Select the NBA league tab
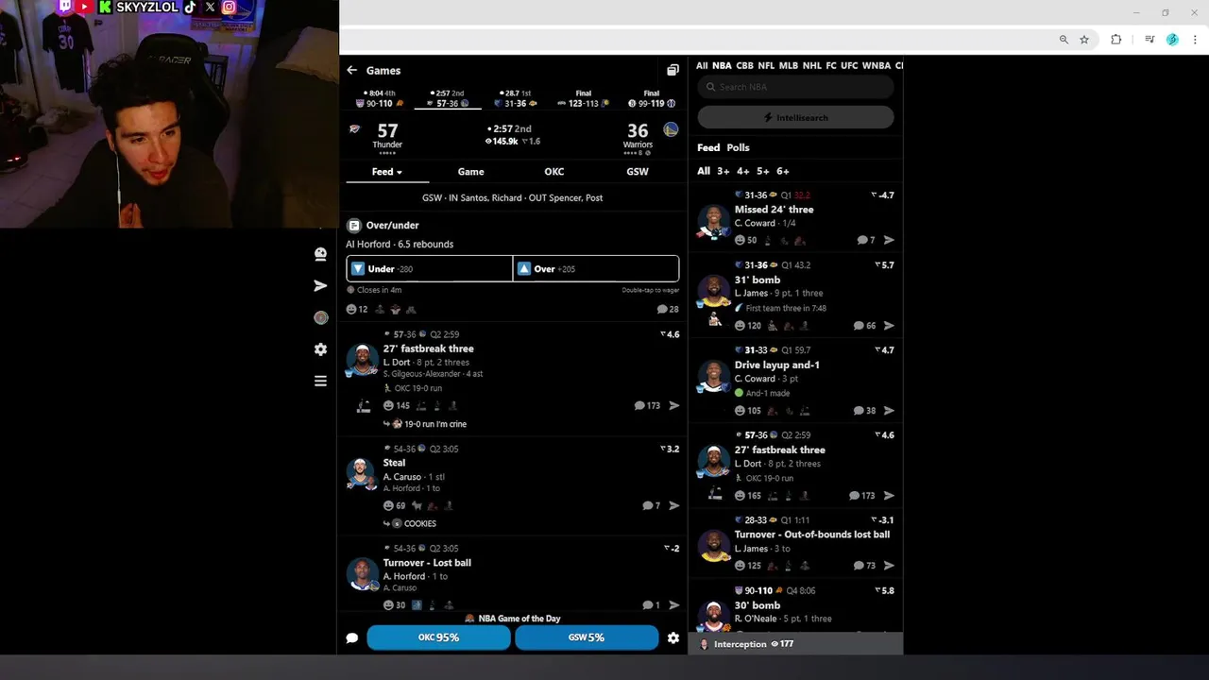1209x680 pixels. 722,65
